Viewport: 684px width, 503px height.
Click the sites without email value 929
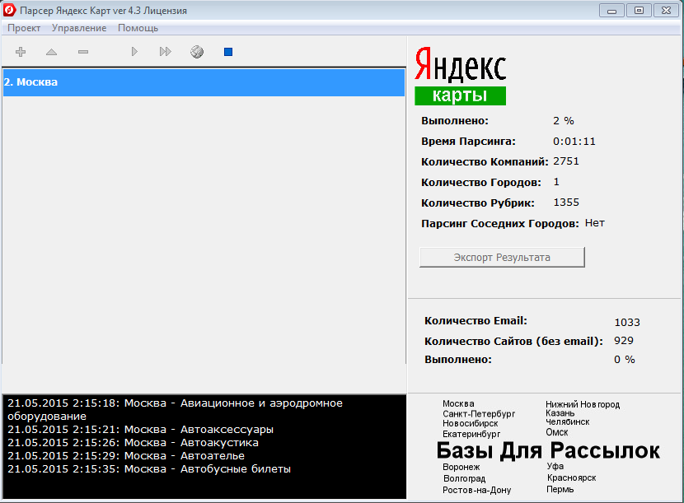[623, 341]
